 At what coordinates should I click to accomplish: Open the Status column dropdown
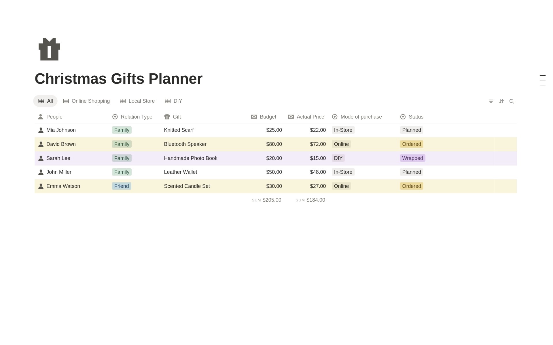coord(402,117)
